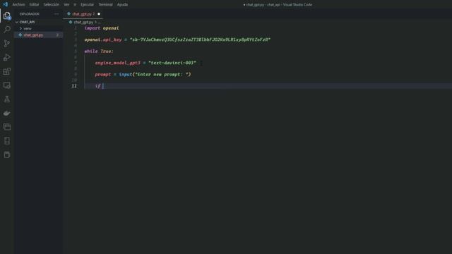Image resolution: width=452 pixels, height=254 pixels.
Task: Open the Testing flask view
Action: pyautogui.click(x=7, y=99)
